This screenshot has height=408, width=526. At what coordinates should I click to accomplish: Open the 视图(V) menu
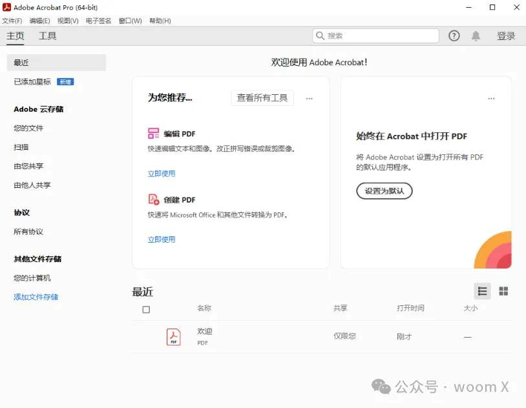coord(68,21)
